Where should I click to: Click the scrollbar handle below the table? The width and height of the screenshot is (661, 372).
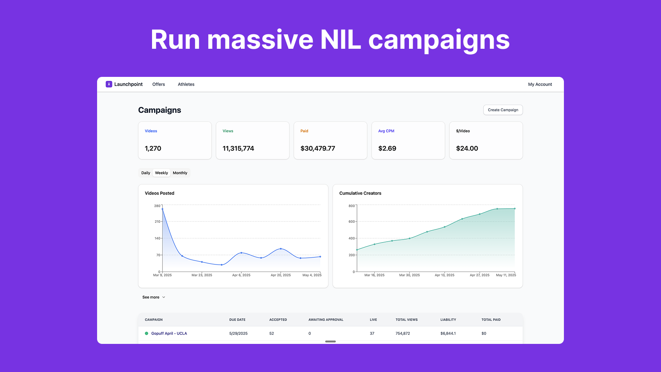tap(330, 342)
